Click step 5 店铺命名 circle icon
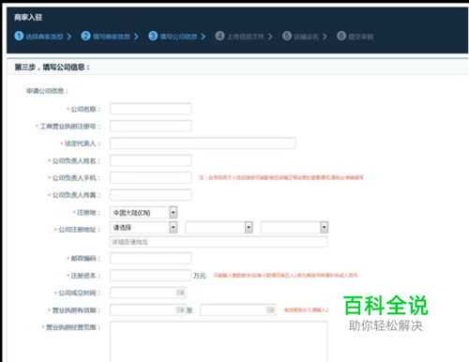The image size is (469, 362). click(x=287, y=36)
